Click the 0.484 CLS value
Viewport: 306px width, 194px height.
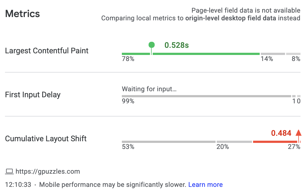coord(281,133)
